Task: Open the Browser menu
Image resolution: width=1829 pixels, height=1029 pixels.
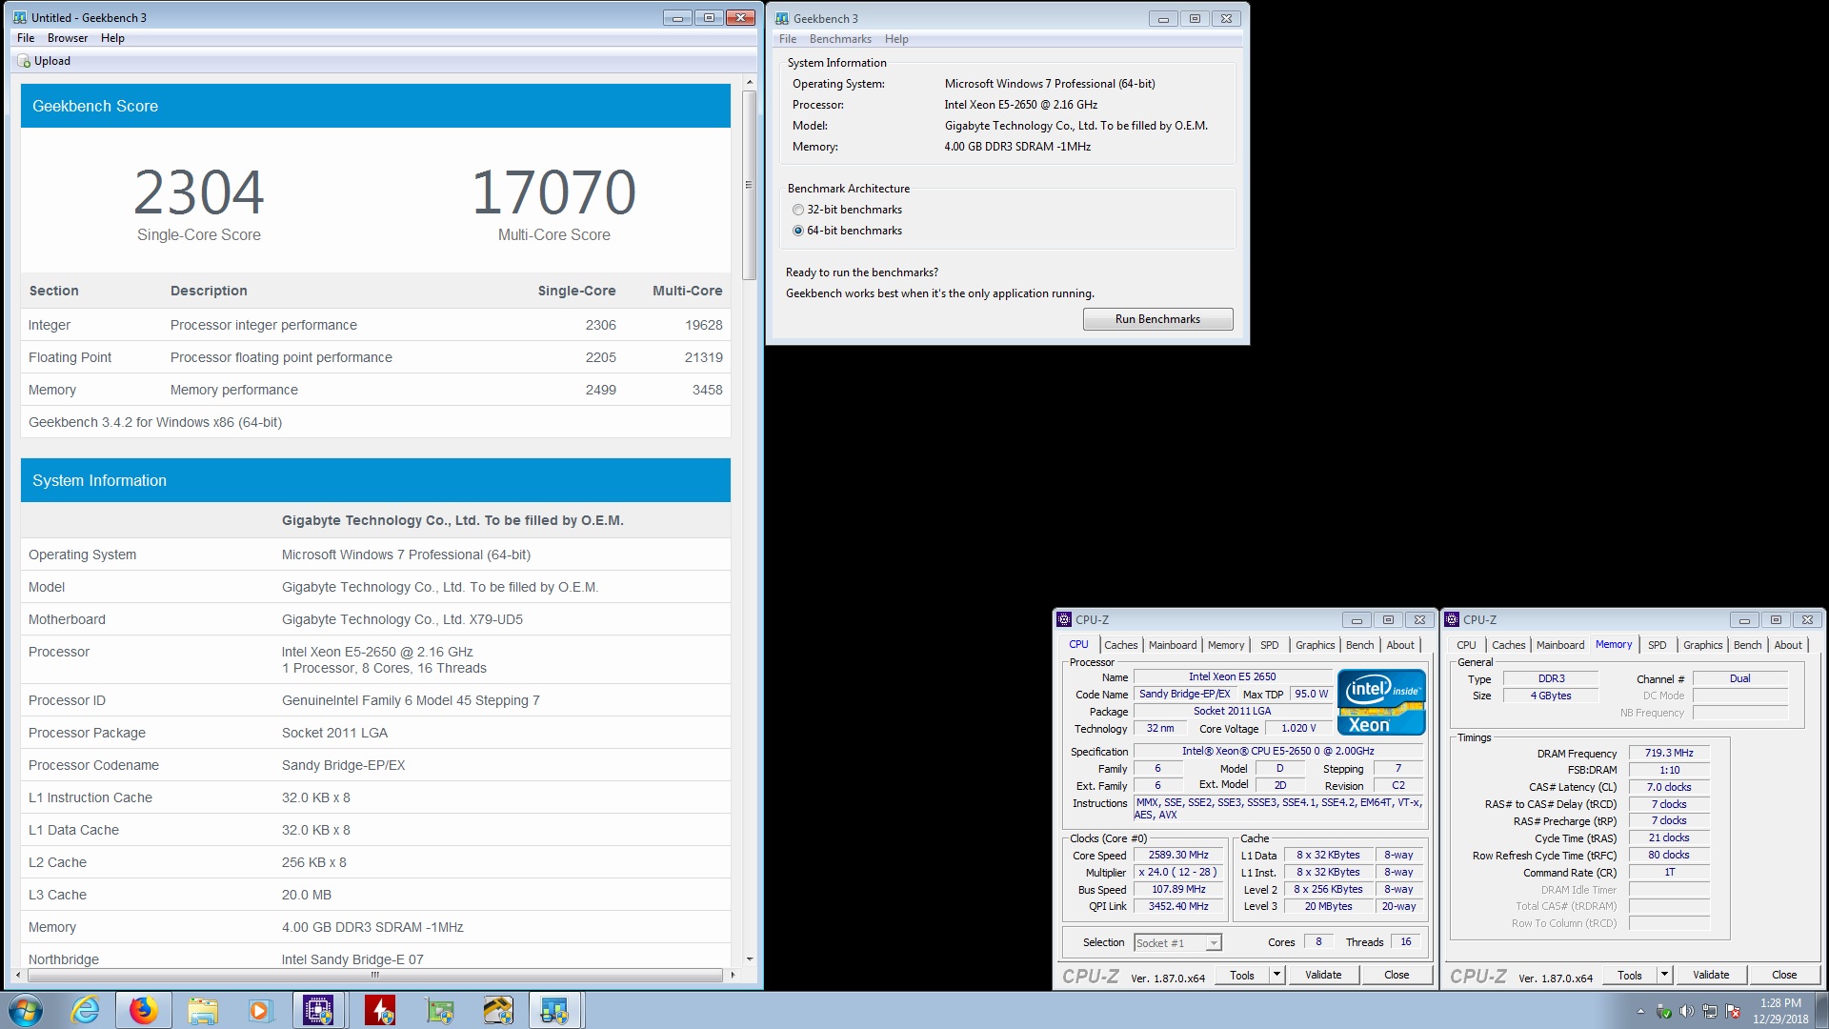Action: click(68, 38)
